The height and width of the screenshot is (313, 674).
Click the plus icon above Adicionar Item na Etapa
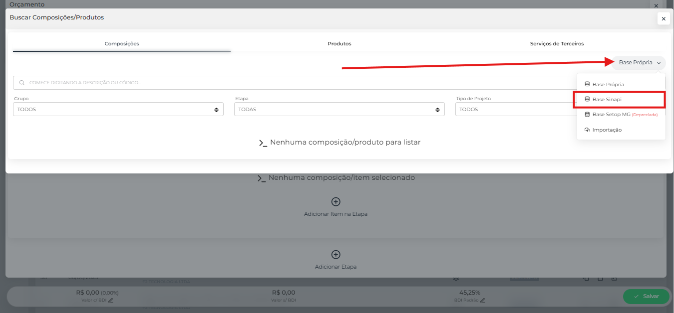tap(336, 202)
